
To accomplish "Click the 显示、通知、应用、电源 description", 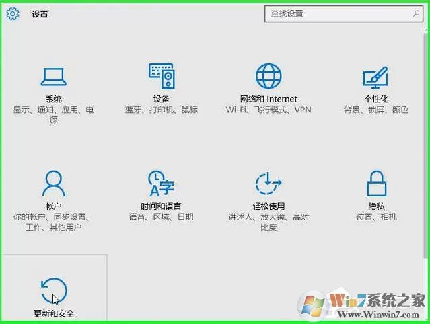I will click(x=53, y=114).
